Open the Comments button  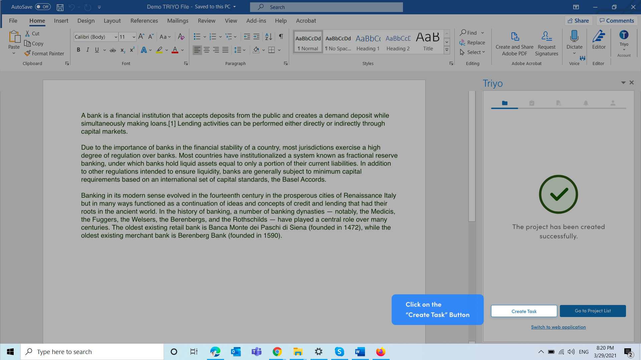[x=617, y=21]
